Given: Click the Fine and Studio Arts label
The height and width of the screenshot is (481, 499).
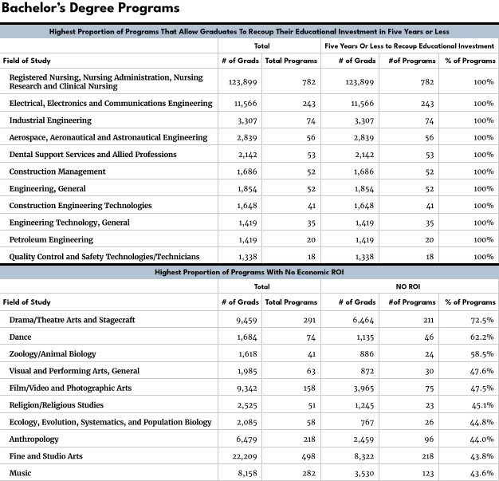Looking at the screenshot, I should tap(46, 456).
